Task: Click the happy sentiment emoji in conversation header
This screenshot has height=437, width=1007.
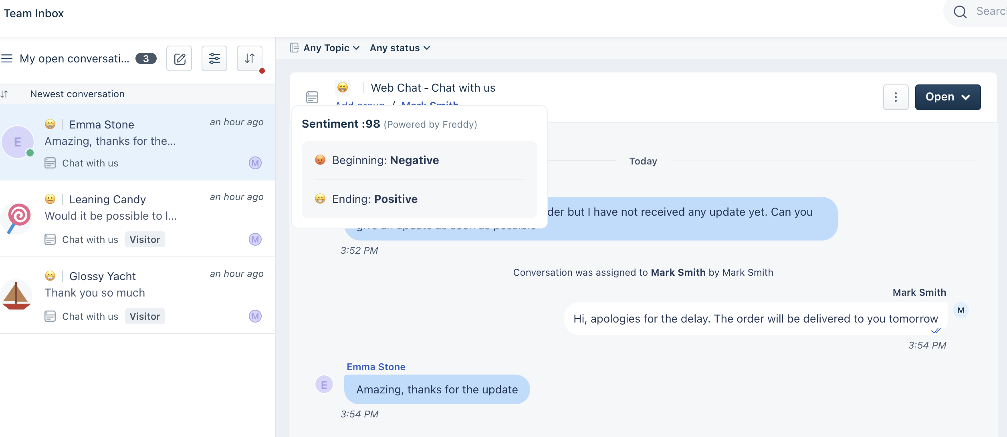Action: click(x=343, y=87)
